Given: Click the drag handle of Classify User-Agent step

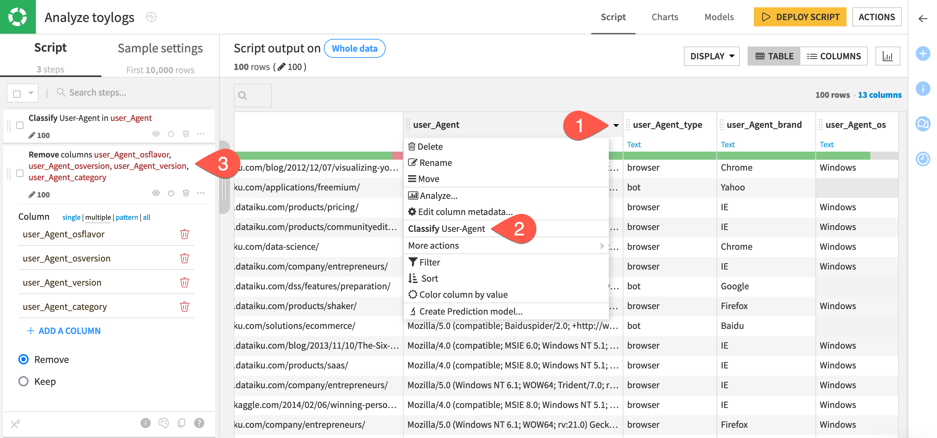Looking at the screenshot, I should click(x=9, y=125).
